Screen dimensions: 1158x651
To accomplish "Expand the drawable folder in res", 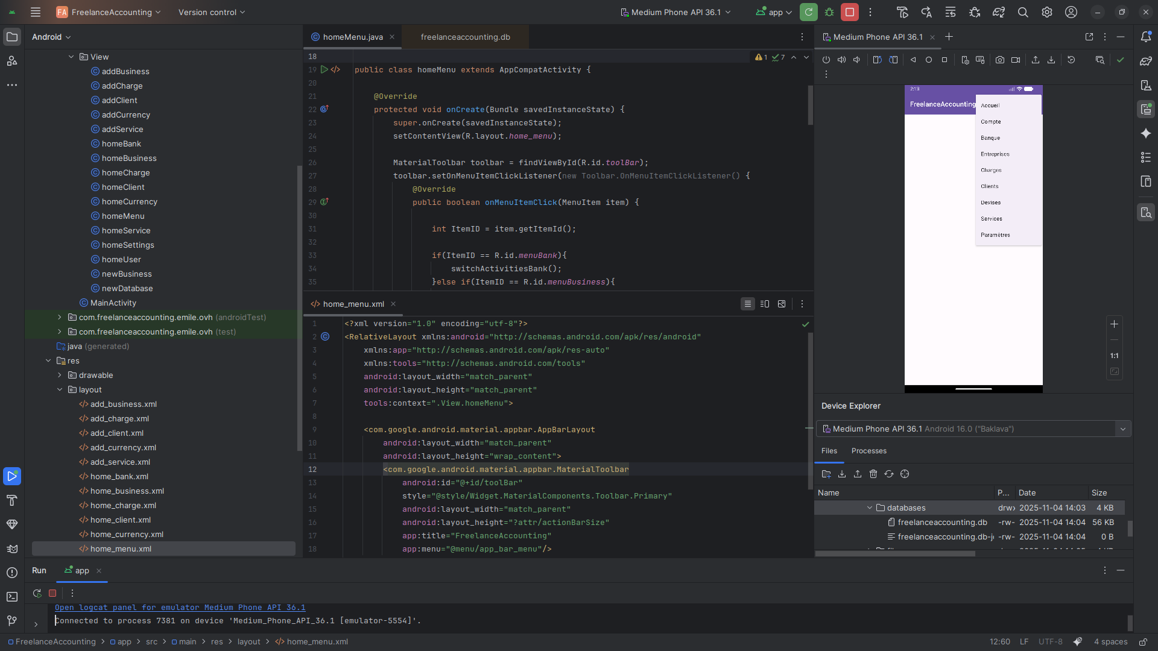I will (60, 375).
